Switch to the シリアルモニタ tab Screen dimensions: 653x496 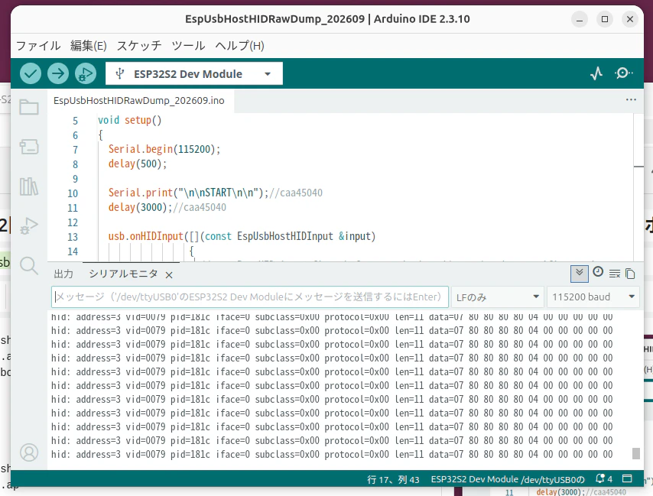(123, 274)
